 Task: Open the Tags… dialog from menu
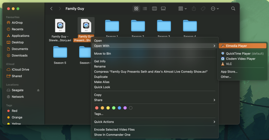pos(155,114)
